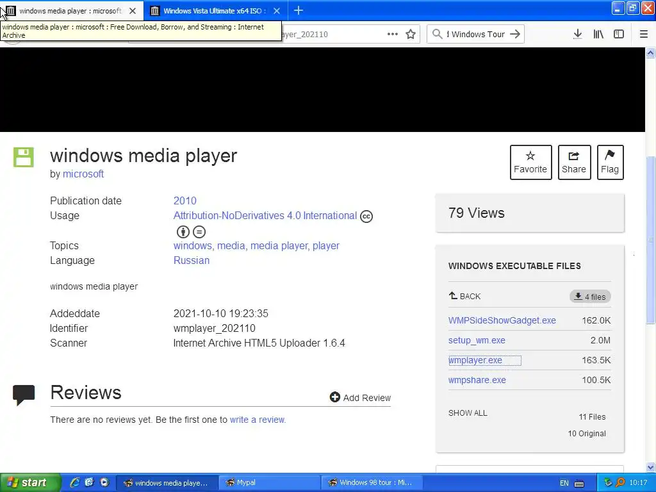The image size is (656, 492).
Task: Open the windows topic link
Action: (192, 245)
